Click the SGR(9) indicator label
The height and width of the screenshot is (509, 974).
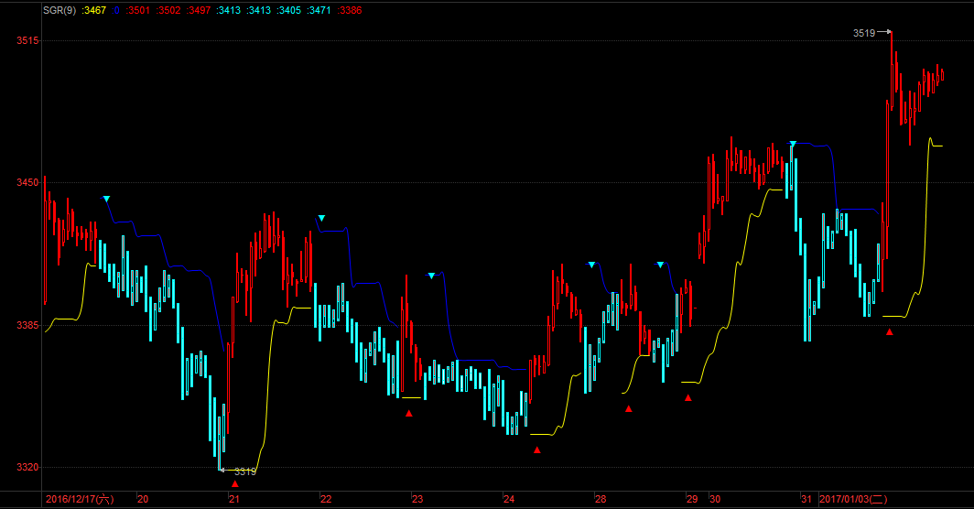60,10
